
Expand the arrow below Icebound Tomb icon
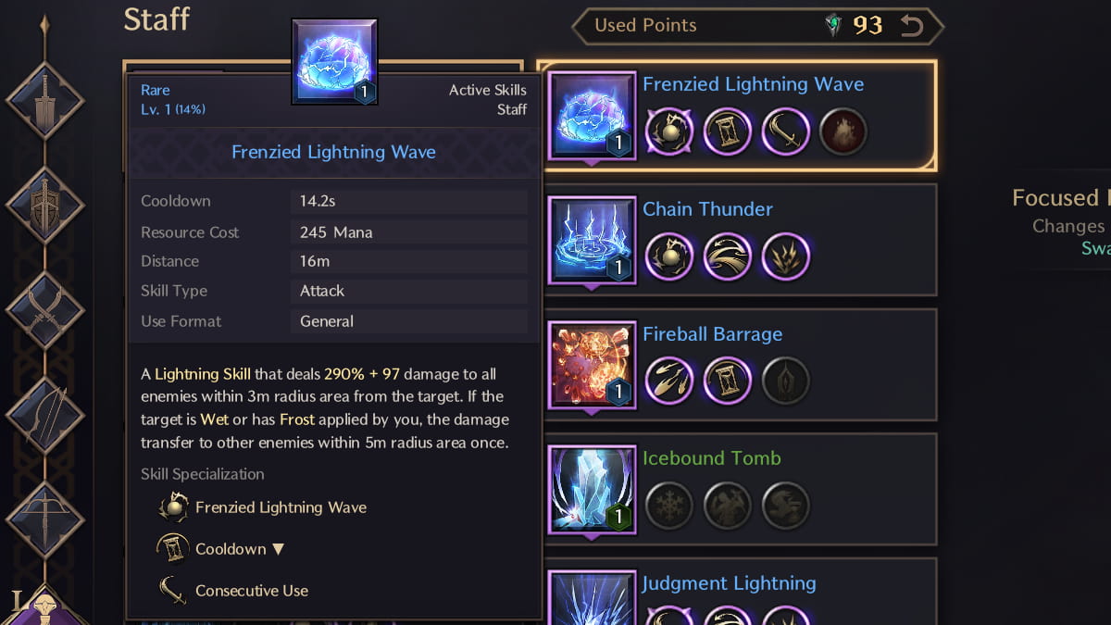click(x=592, y=537)
